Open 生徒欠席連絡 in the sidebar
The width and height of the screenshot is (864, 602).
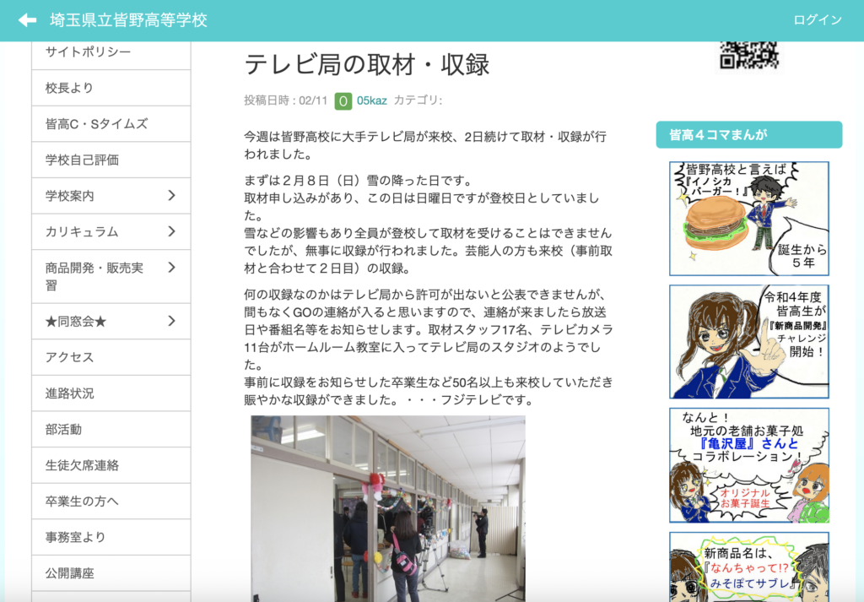tap(82, 465)
